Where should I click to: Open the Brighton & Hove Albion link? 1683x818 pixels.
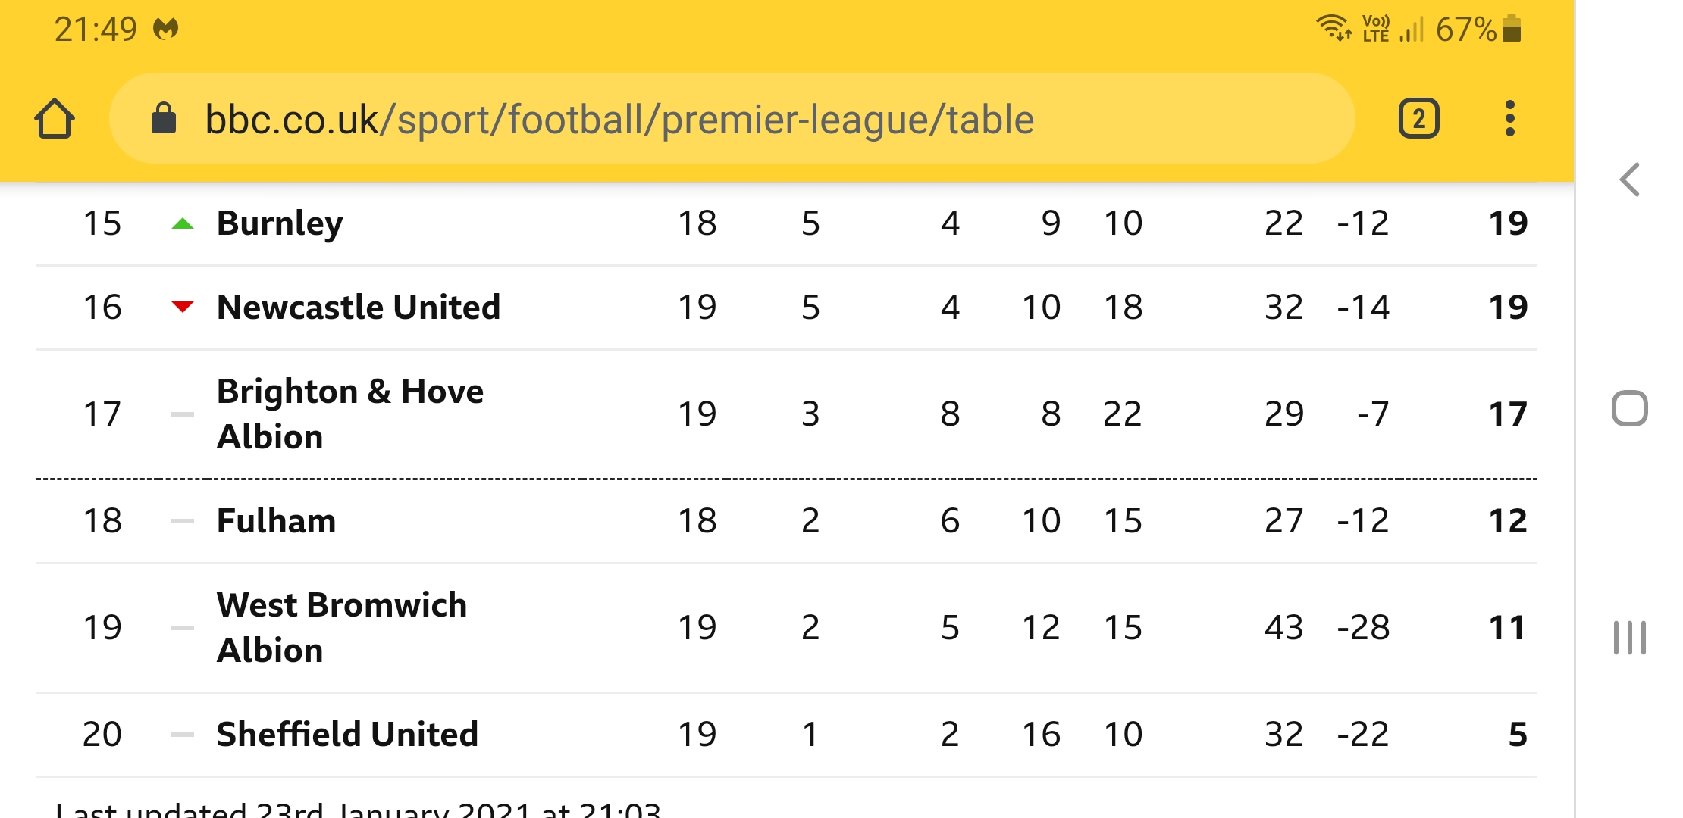tap(350, 414)
